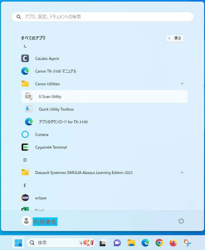205x250 pixels.
Task: Select the IJ Scan Utility label
Action: point(50,97)
